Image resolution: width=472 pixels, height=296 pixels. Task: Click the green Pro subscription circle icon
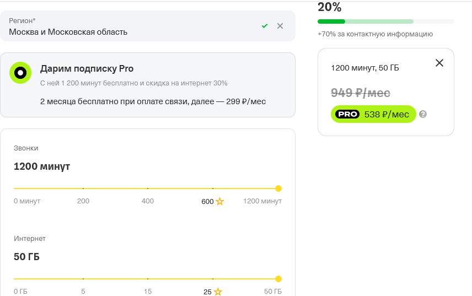[x=20, y=73]
